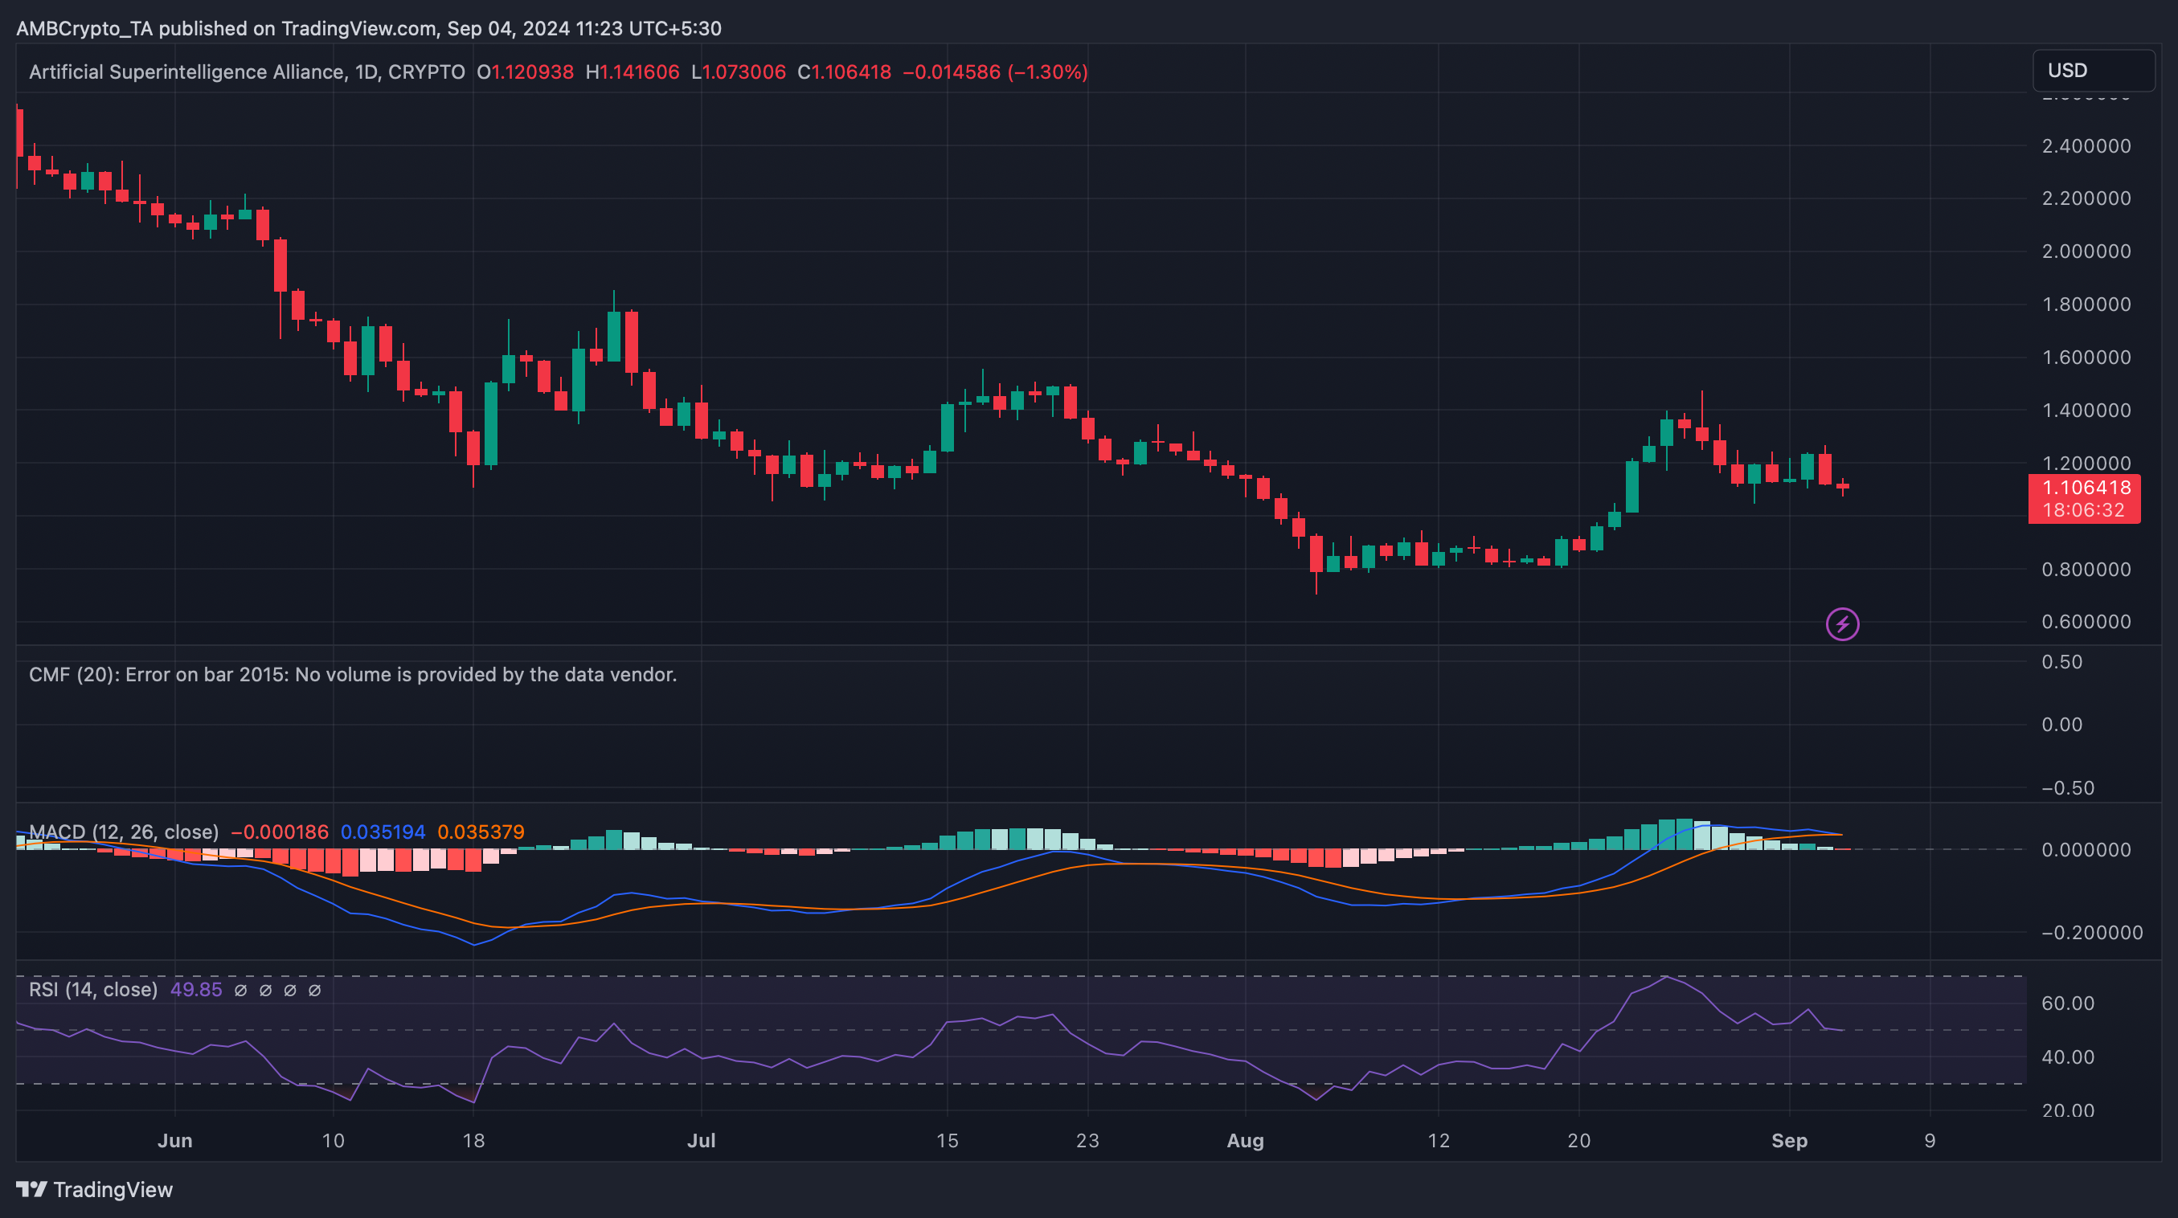This screenshot has height=1218, width=2178.
Task: Click the TradingView logo at bottom left
Action: click(x=95, y=1189)
